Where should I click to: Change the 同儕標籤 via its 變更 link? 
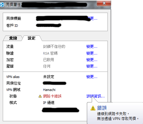92,19
